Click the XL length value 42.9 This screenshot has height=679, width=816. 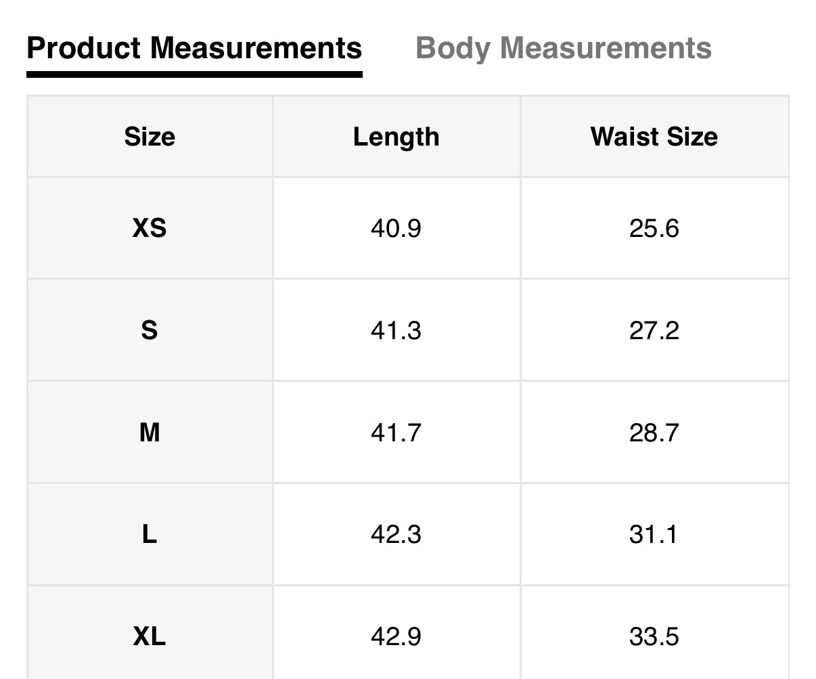point(396,636)
